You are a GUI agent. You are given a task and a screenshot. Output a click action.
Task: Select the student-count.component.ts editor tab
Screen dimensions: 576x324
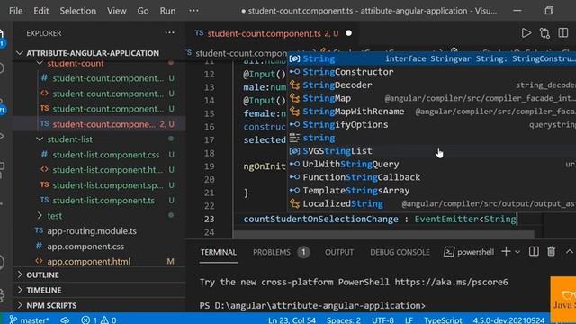[x=264, y=34]
